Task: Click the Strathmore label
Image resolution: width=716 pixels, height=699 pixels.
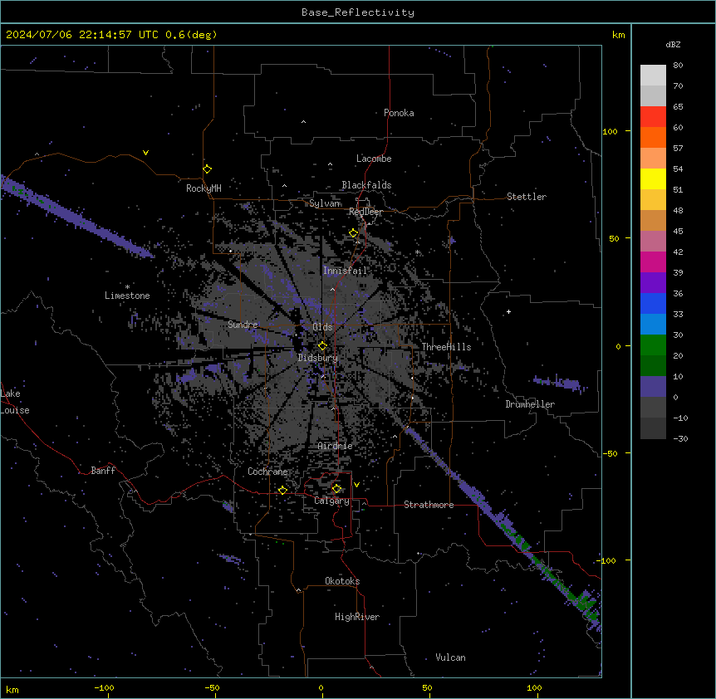Action: pyautogui.click(x=429, y=505)
